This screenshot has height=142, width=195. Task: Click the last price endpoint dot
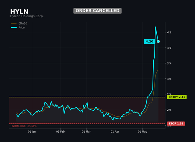tap(158, 41)
